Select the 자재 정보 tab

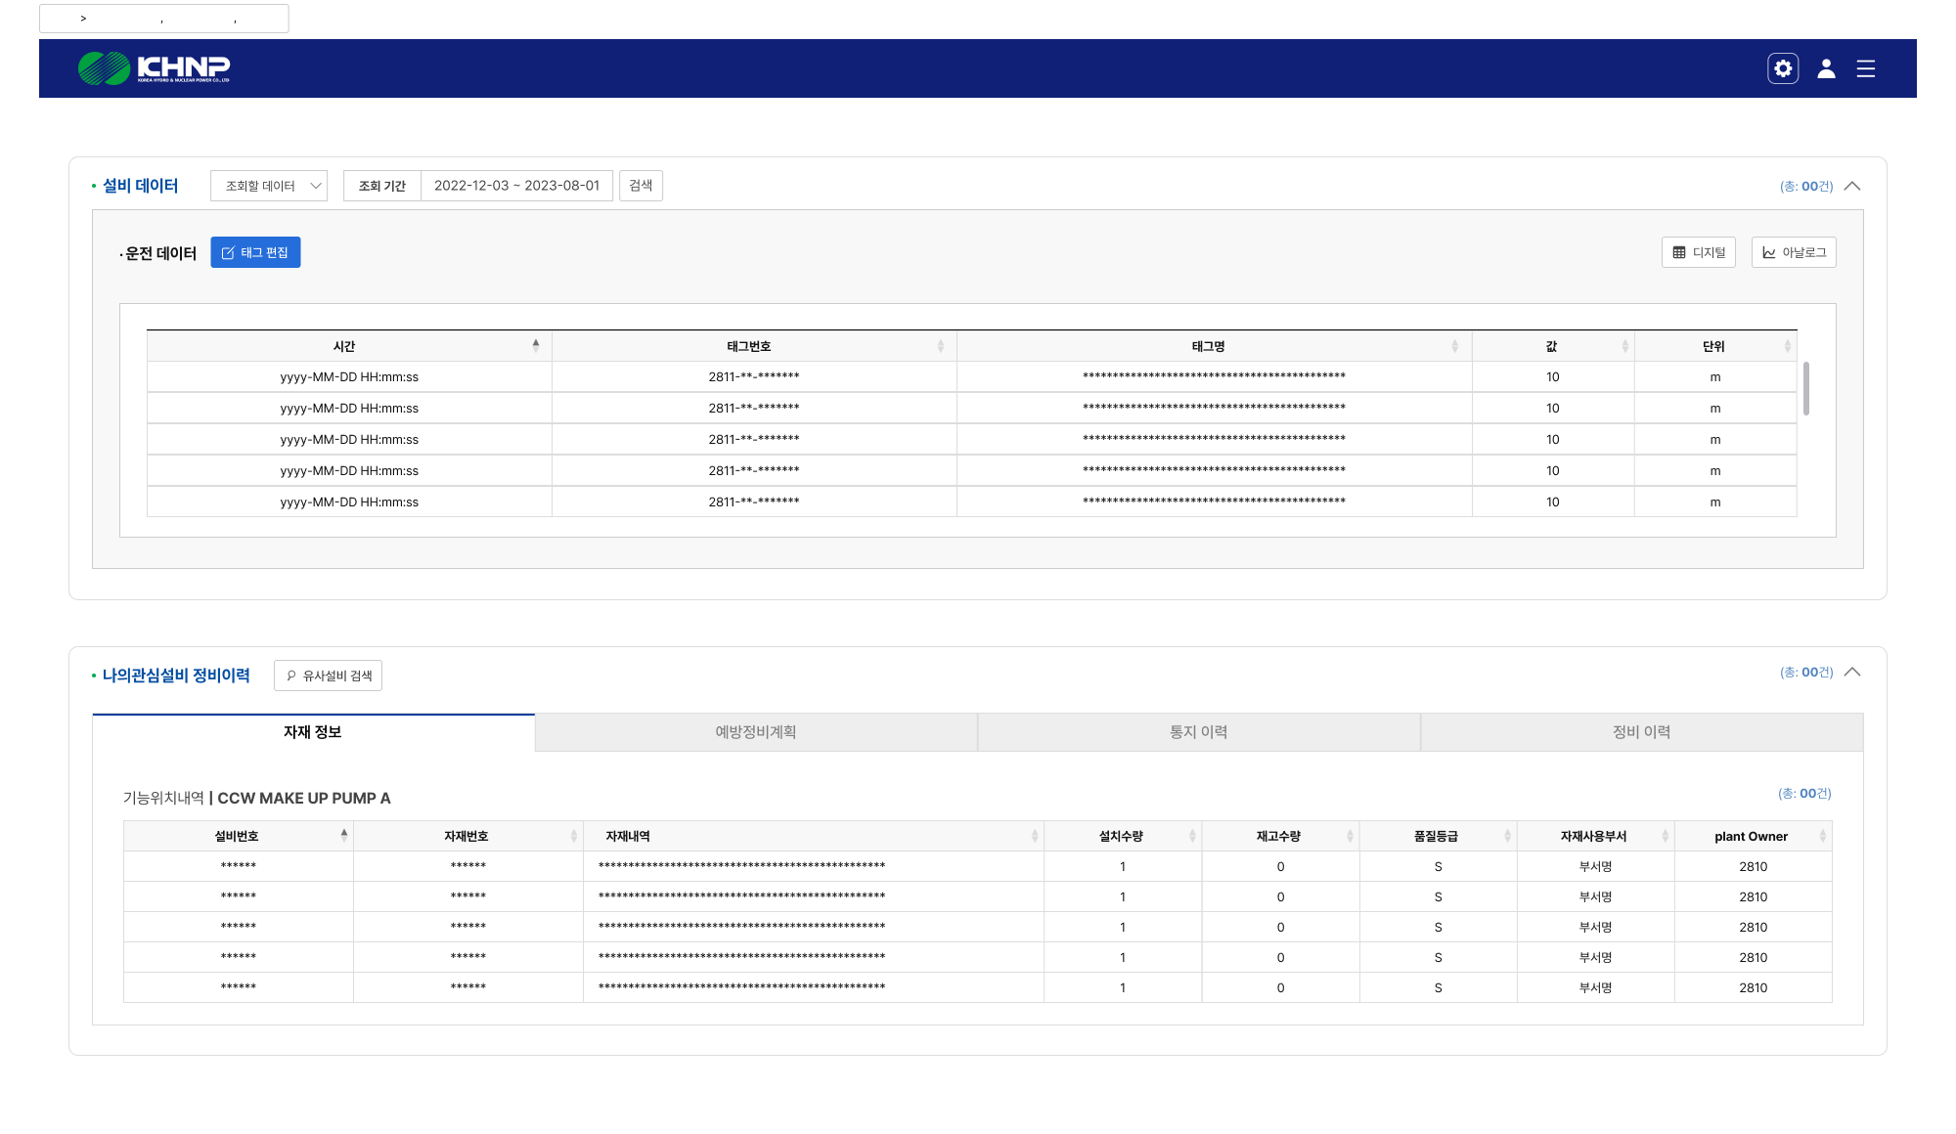pyautogui.click(x=313, y=732)
